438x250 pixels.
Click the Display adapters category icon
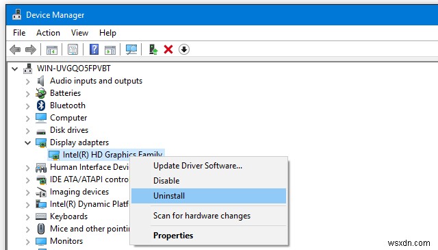point(41,142)
